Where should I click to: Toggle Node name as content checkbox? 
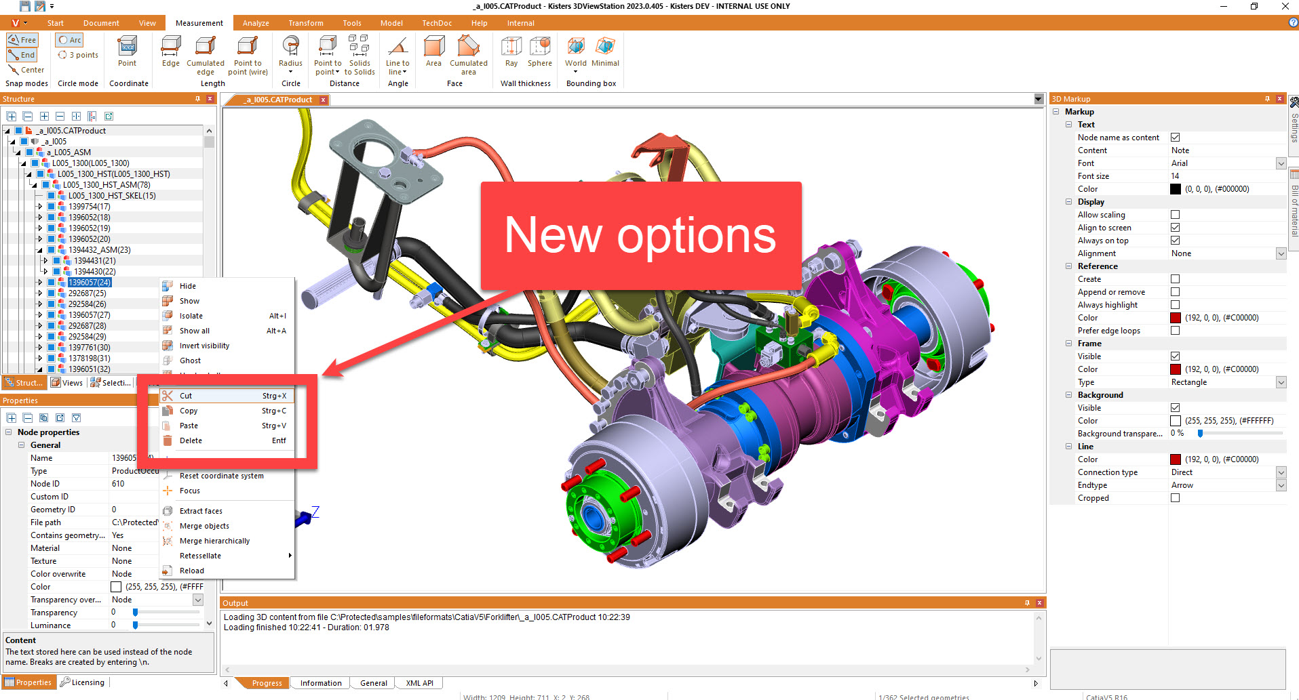pos(1175,138)
